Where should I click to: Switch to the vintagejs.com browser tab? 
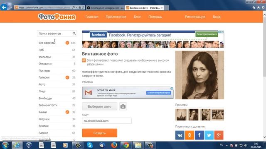[x=106, y=8]
